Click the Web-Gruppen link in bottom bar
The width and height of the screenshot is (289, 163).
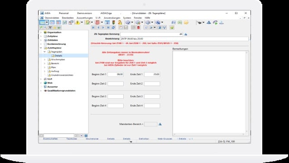pos(165,139)
